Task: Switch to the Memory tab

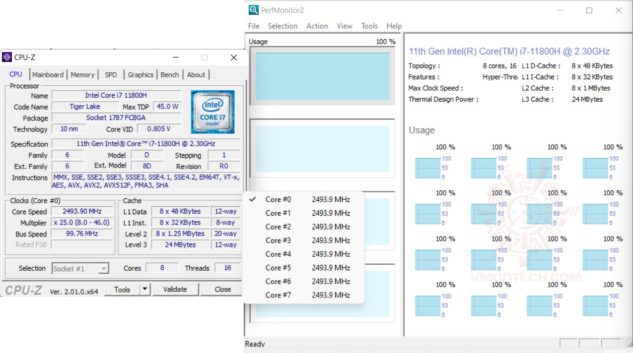Action: pos(82,75)
